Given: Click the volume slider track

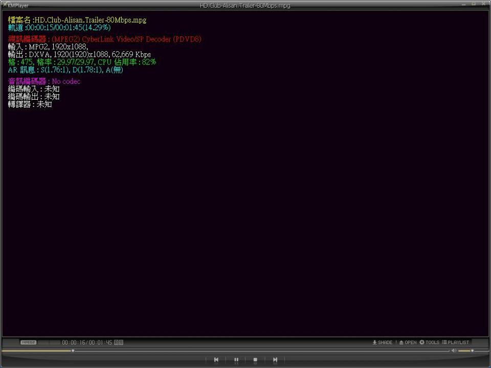Looking at the screenshot, I should 465,351.
